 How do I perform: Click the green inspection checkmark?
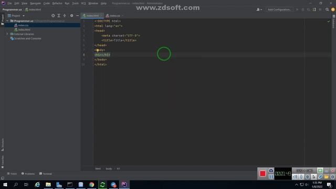329,22
